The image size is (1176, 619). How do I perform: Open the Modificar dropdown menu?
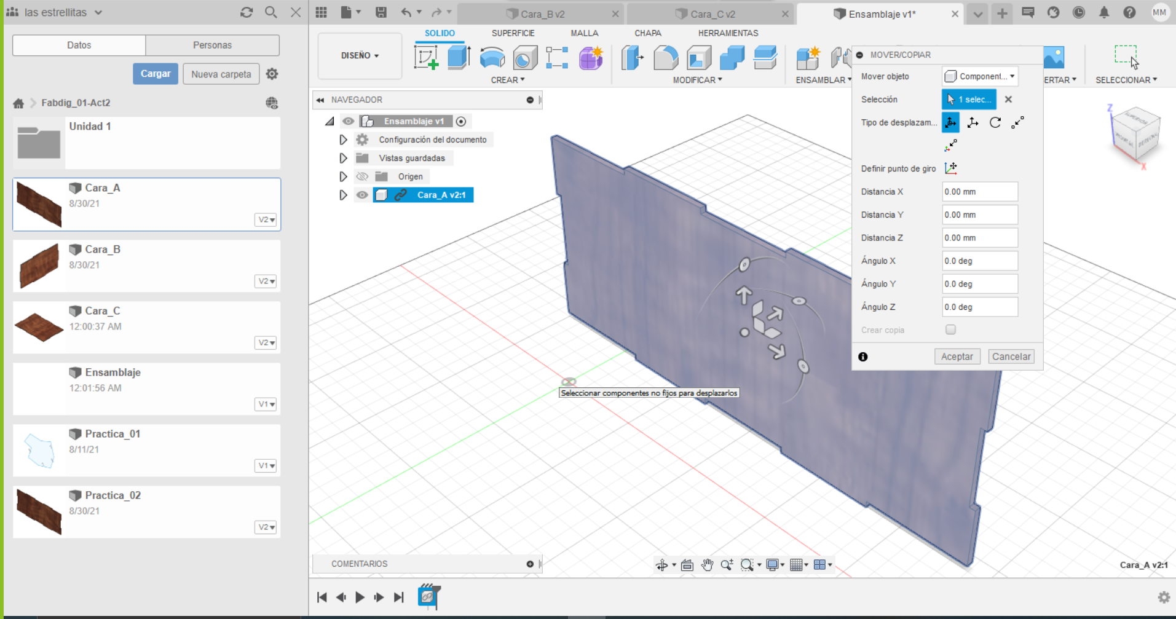(x=697, y=80)
